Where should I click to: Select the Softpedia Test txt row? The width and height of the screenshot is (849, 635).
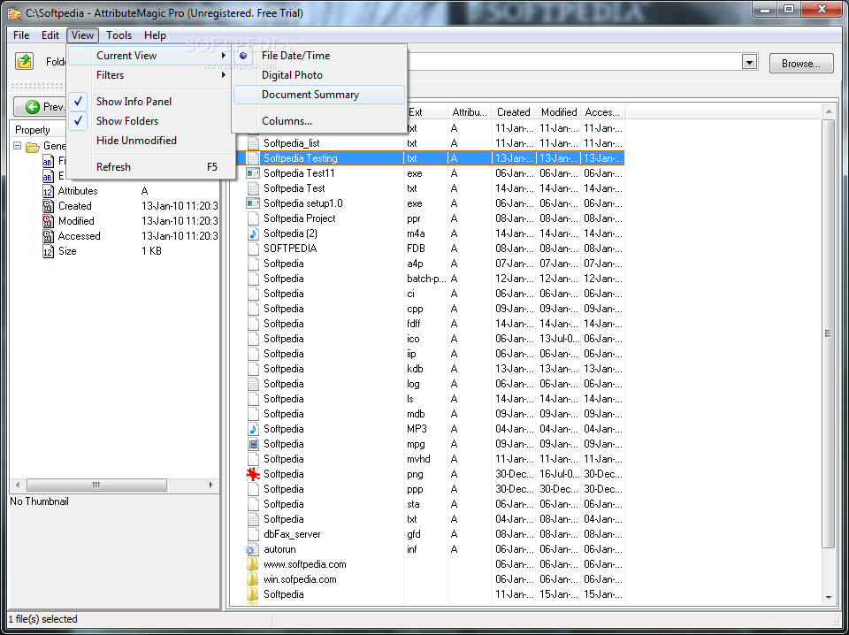435,188
